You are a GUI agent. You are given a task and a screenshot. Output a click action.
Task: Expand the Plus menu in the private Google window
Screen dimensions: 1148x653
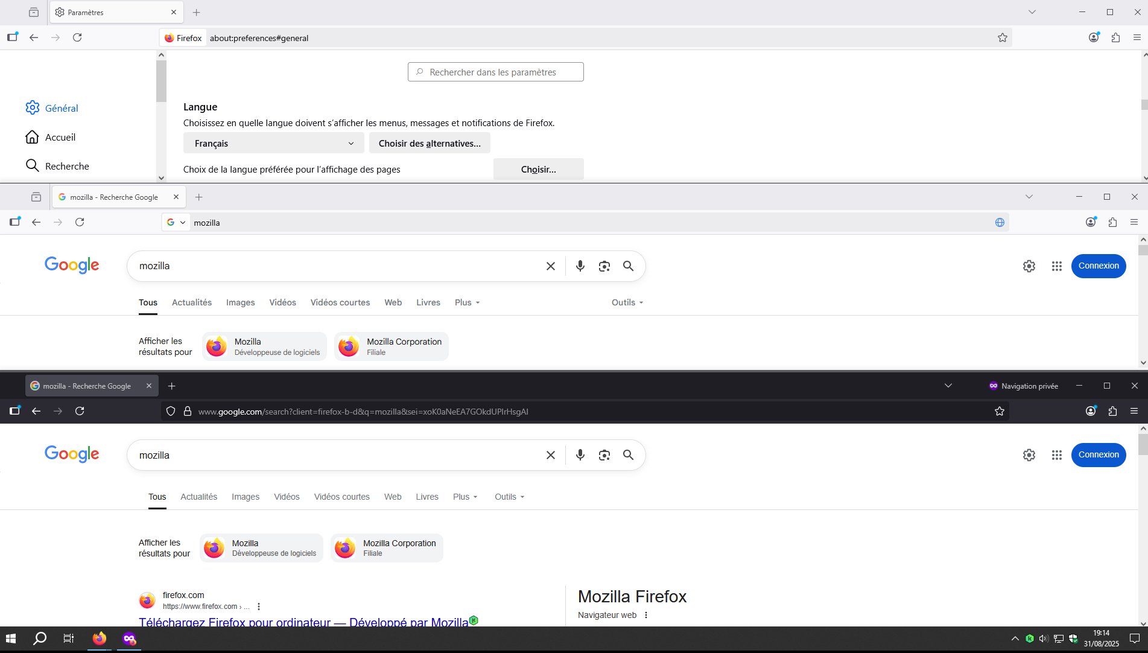(x=465, y=497)
